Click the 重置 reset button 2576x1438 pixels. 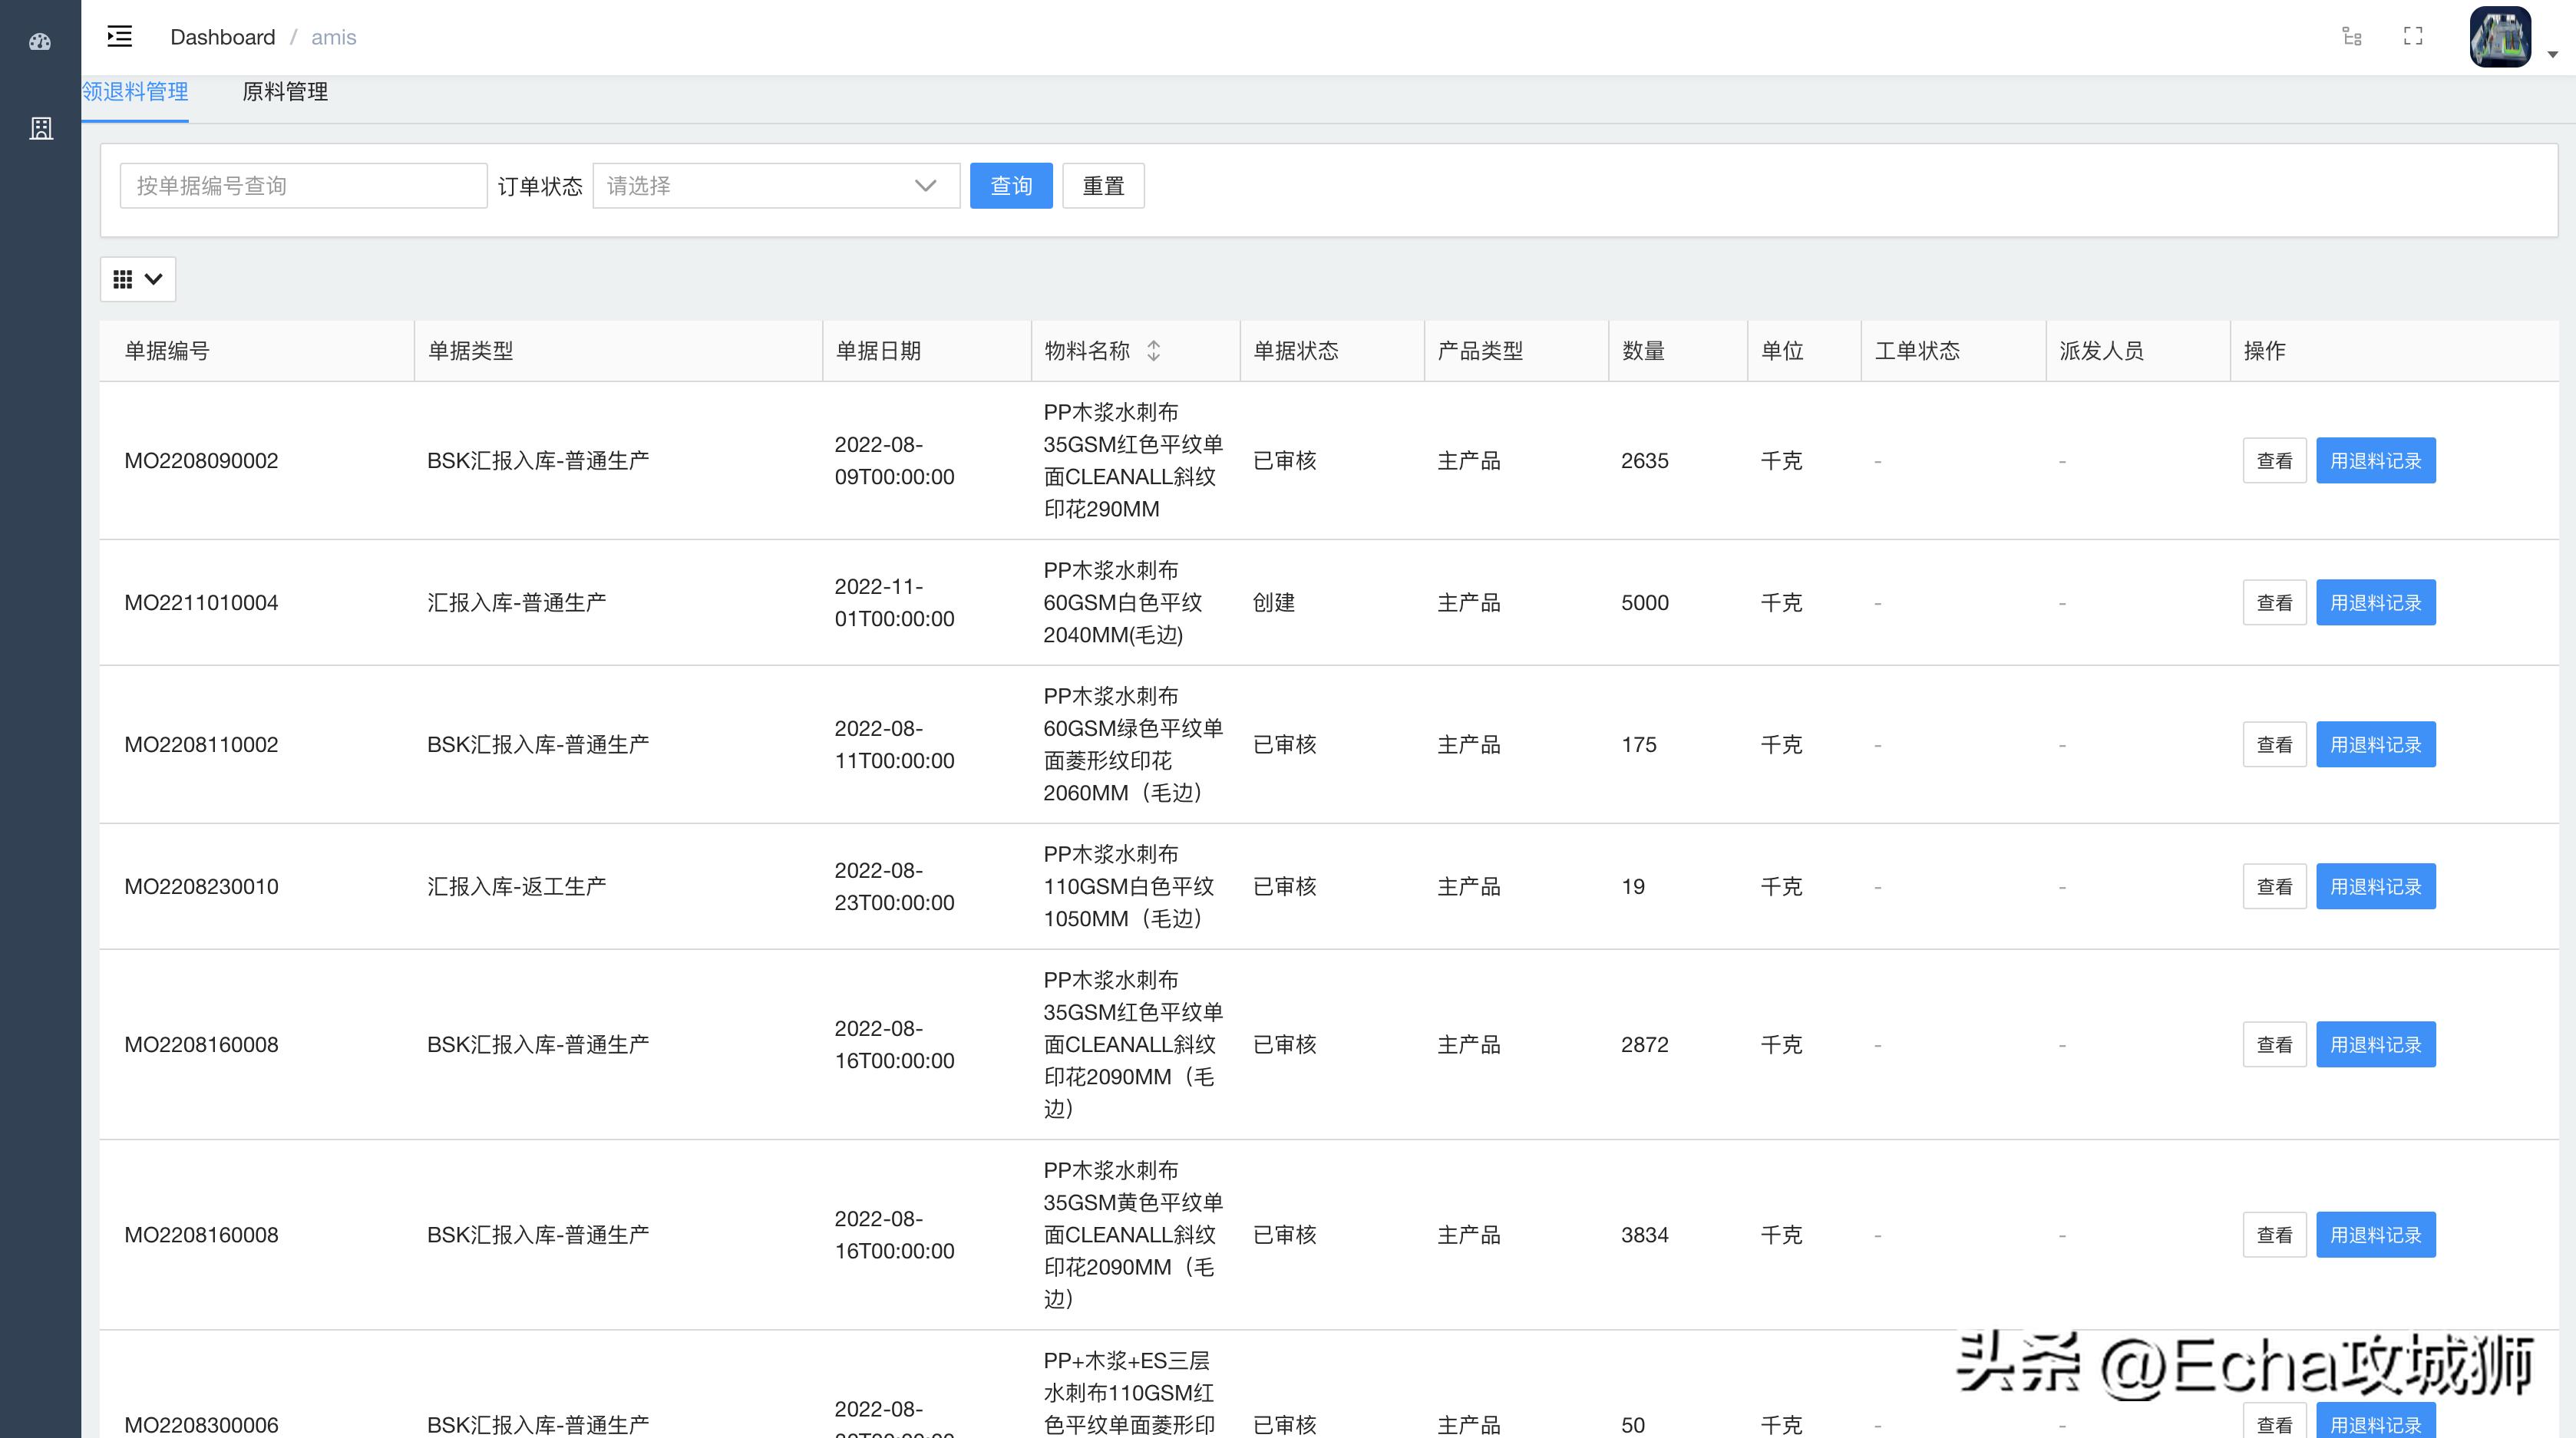pyautogui.click(x=1103, y=185)
